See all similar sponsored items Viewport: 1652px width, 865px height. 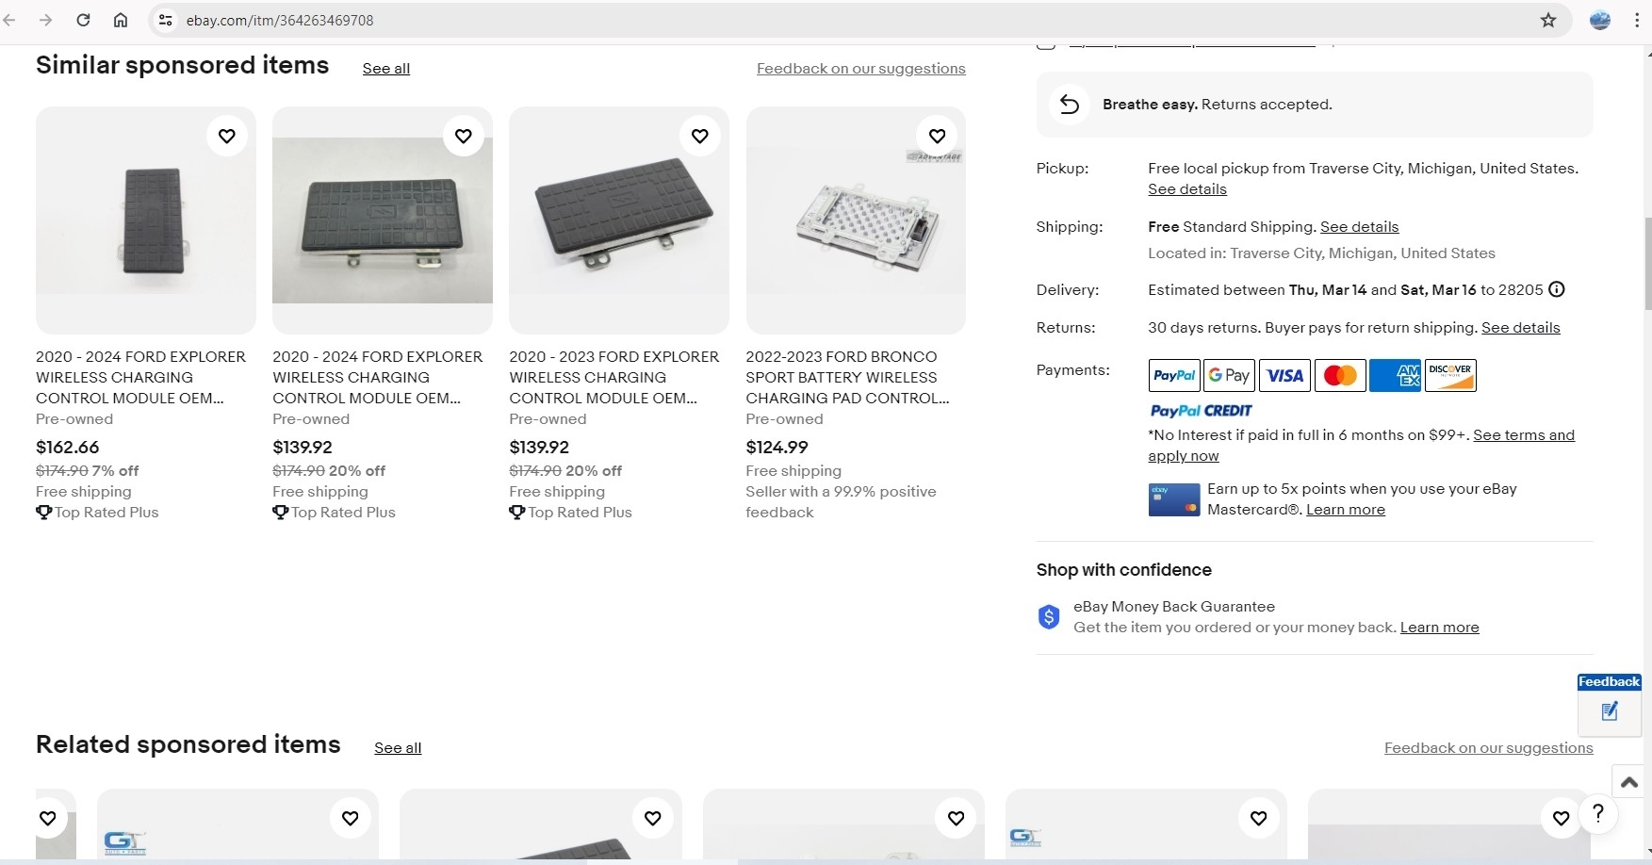click(x=386, y=69)
